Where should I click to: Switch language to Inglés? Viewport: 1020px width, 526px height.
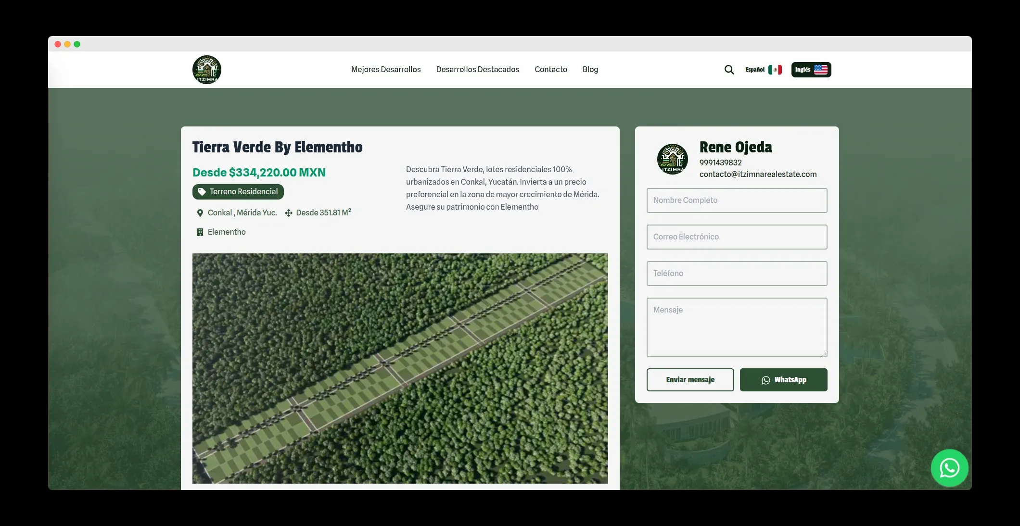point(803,70)
